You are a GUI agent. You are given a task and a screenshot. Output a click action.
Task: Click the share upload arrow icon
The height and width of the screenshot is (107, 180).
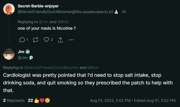click(x=60, y=40)
